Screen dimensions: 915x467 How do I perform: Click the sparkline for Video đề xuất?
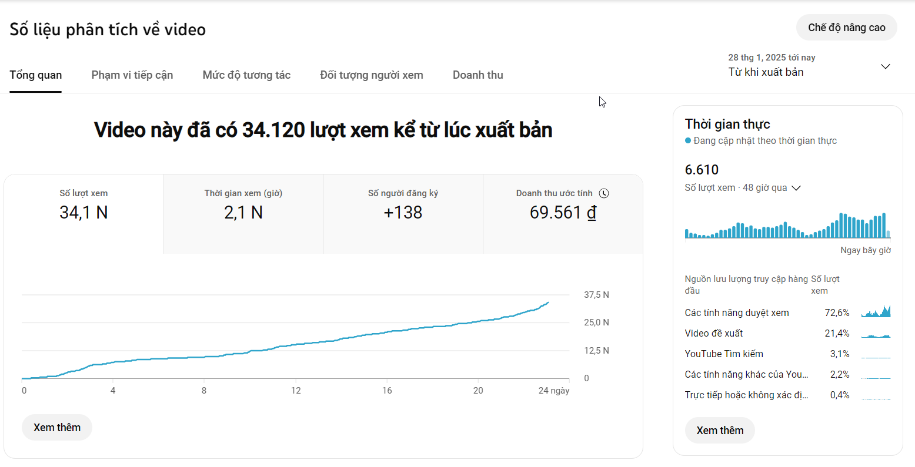[x=876, y=334]
